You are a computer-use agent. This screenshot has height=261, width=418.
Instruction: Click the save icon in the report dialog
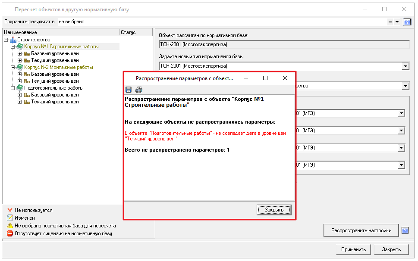pos(129,90)
